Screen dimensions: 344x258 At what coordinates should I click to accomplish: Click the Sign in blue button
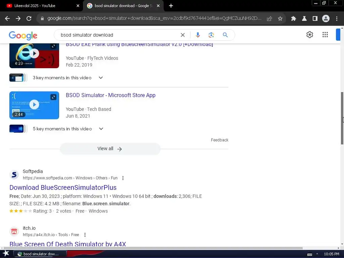(338, 35)
